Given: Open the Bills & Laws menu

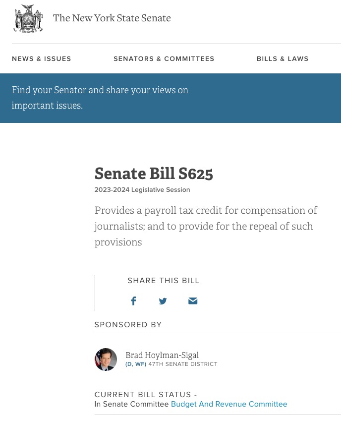Looking at the screenshot, I should [x=283, y=59].
